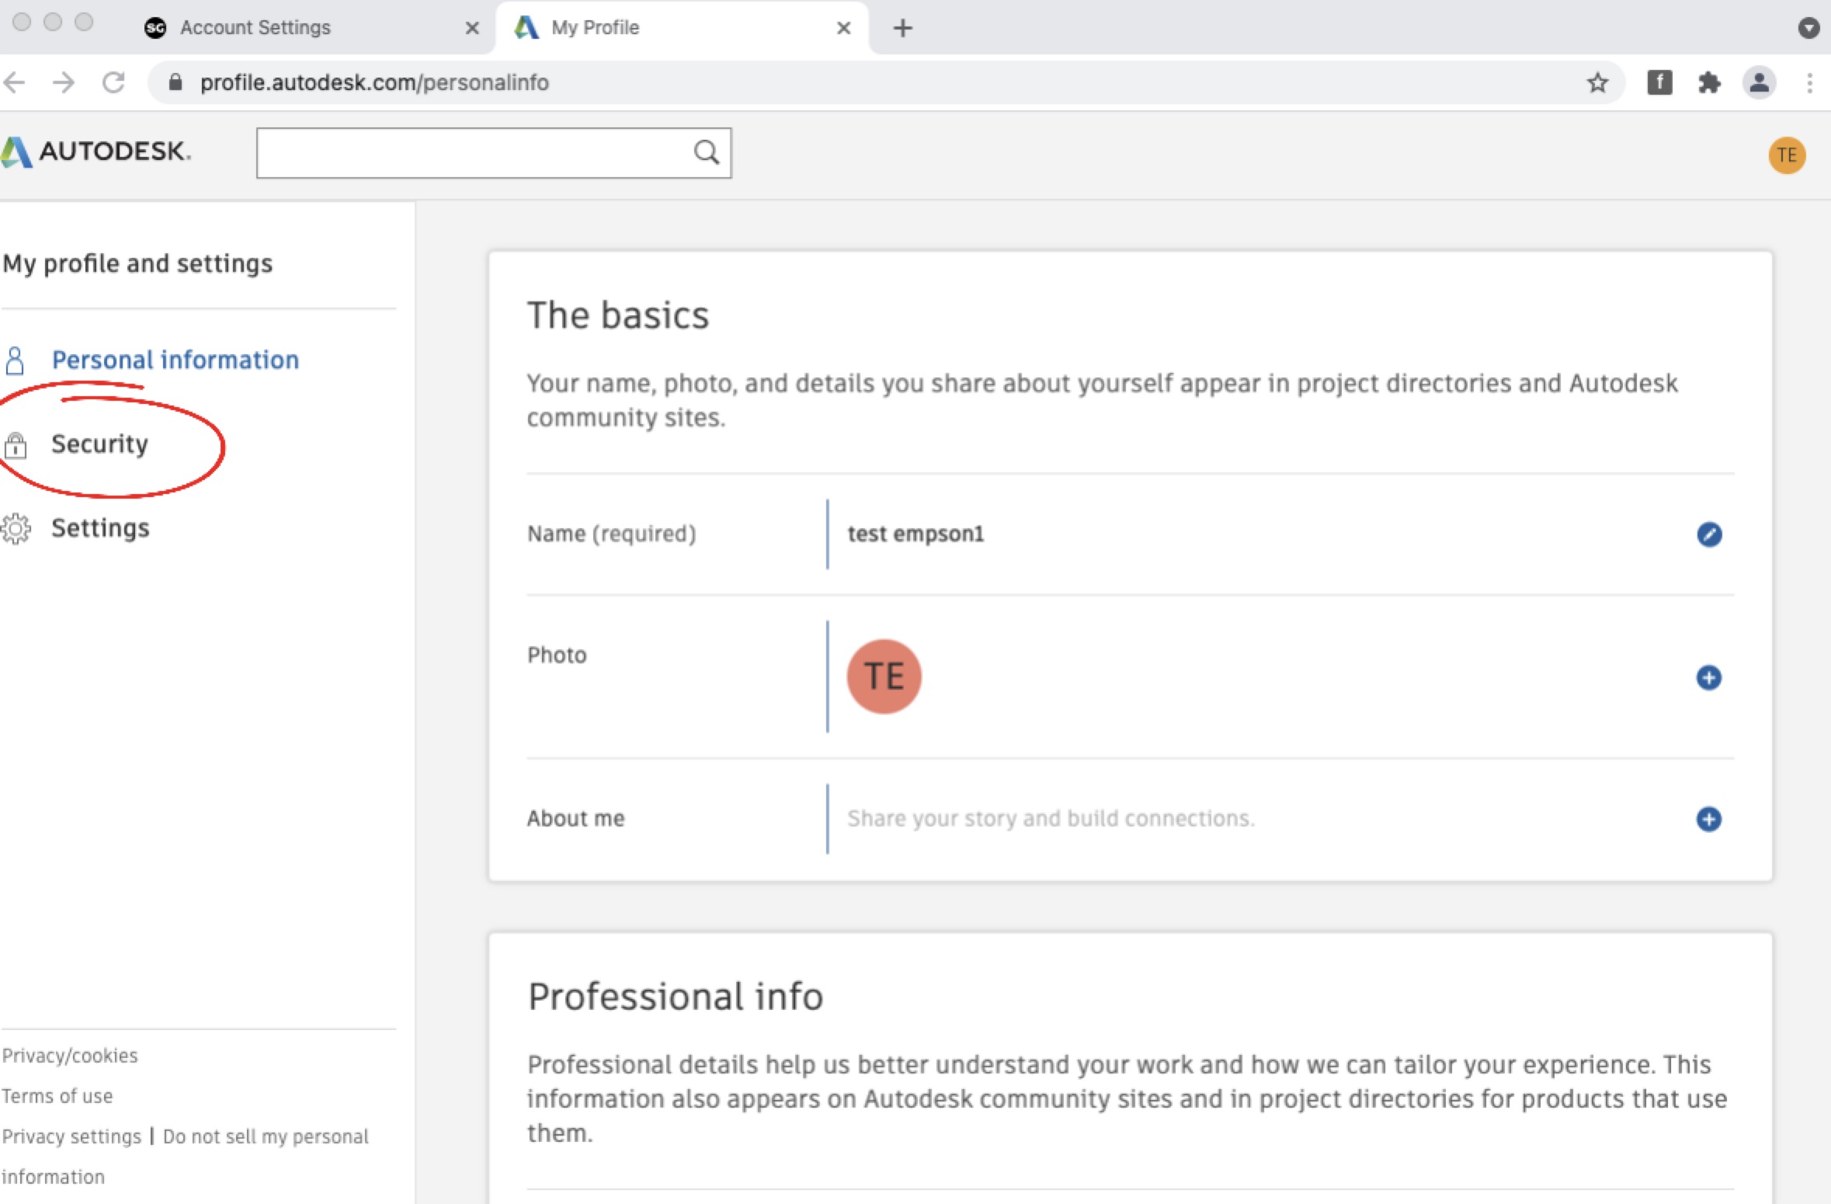Viewport: 1831px width, 1204px height.
Task: Click the search magnifier icon
Action: [x=706, y=152]
